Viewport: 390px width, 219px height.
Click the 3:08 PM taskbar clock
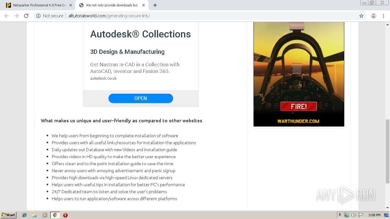pos(374,215)
